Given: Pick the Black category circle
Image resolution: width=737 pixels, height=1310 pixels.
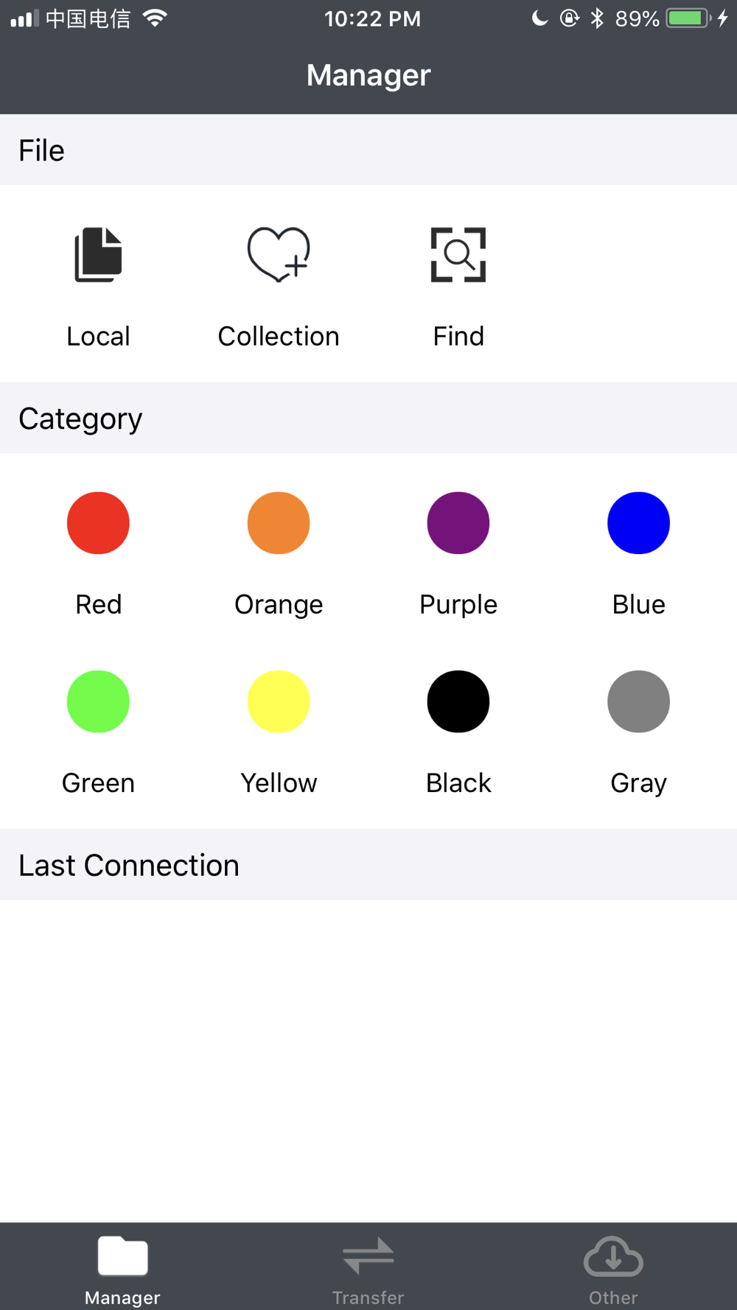Looking at the screenshot, I should point(458,701).
